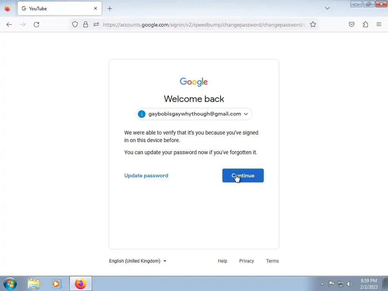Image resolution: width=388 pixels, height=291 pixels.
Task: Open the tracking protection shield icon
Action: point(75,24)
